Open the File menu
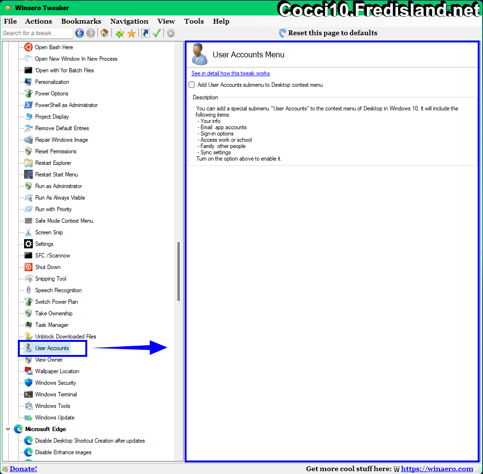The image size is (483, 474). (10, 21)
